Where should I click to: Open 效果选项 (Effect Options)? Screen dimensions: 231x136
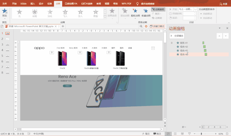pos(112,13)
